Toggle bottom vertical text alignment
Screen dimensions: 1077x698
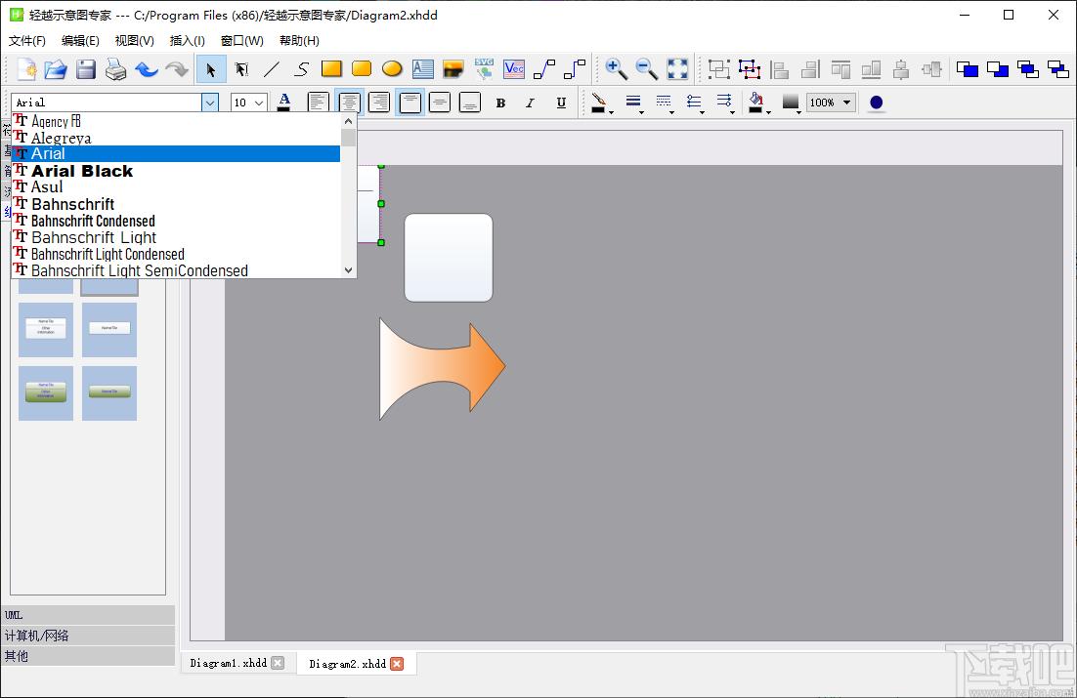(470, 103)
